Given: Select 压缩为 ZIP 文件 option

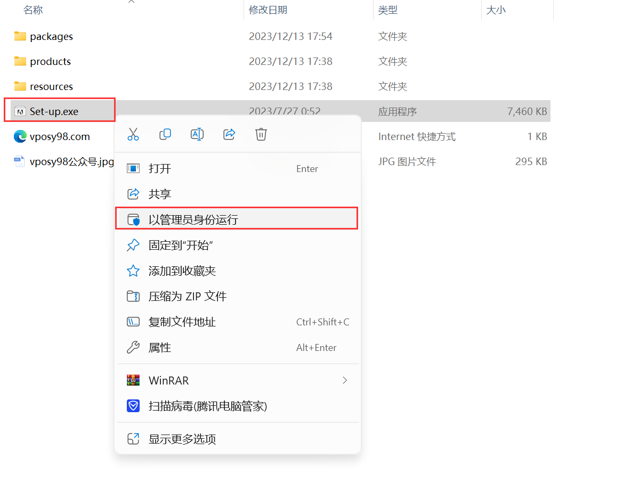Looking at the screenshot, I should coord(187,297).
